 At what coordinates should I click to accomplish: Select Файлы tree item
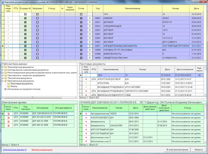click(14, 86)
